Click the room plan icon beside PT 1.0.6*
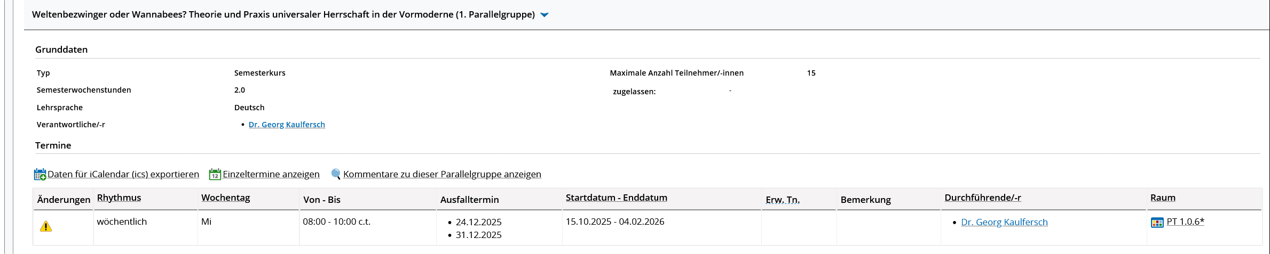This screenshot has width=1270, height=254. click(1157, 223)
